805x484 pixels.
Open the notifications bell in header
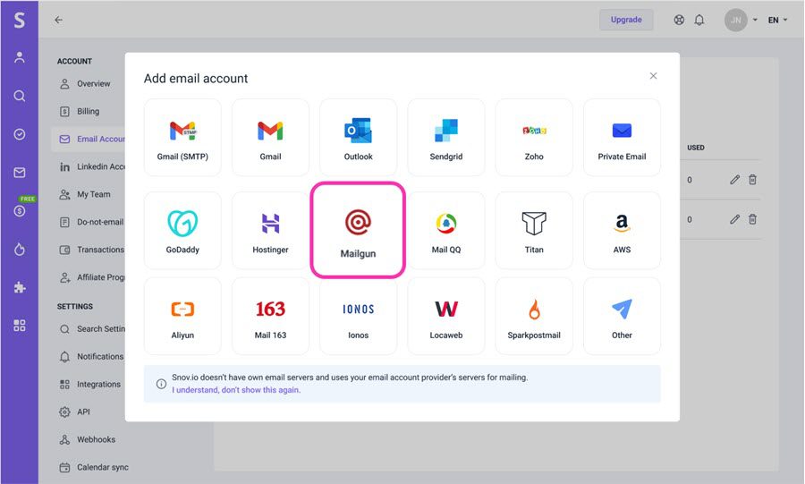click(x=699, y=20)
